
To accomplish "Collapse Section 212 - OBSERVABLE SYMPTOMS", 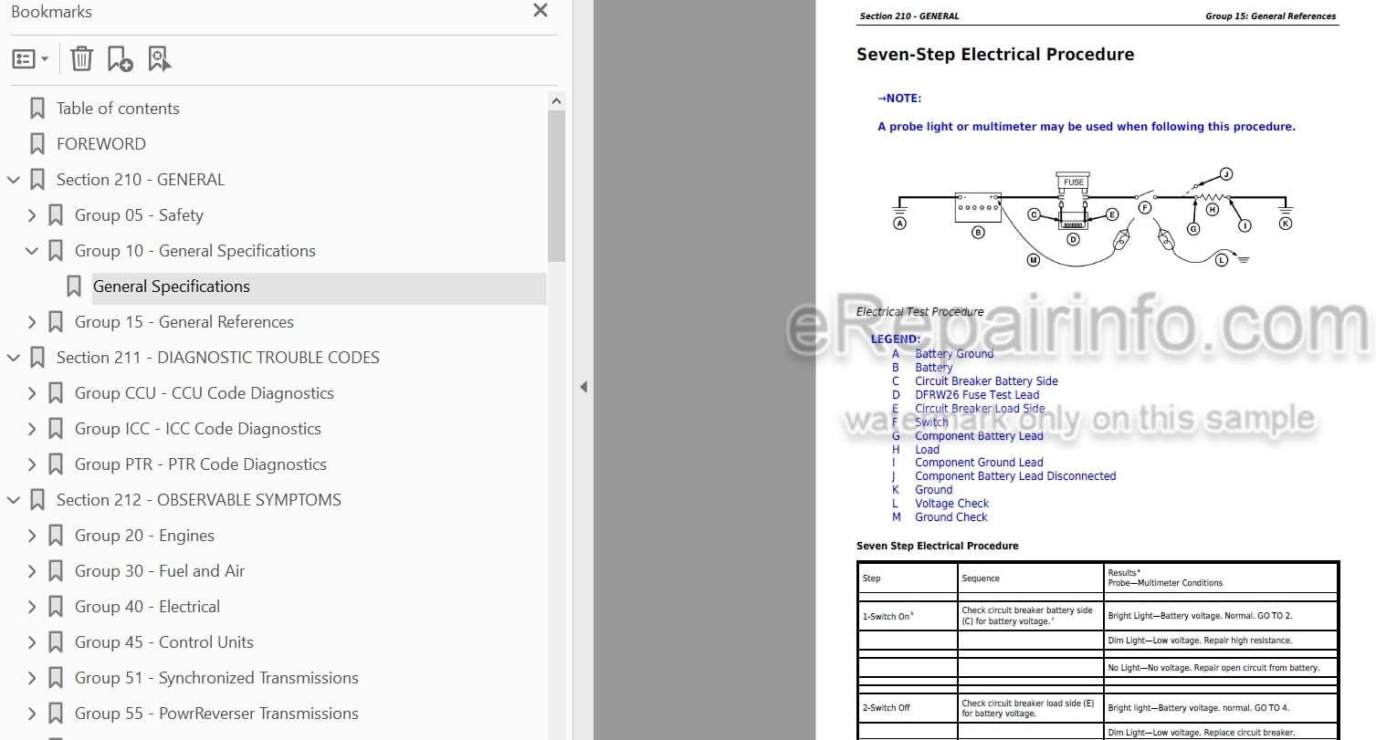I will (14, 500).
